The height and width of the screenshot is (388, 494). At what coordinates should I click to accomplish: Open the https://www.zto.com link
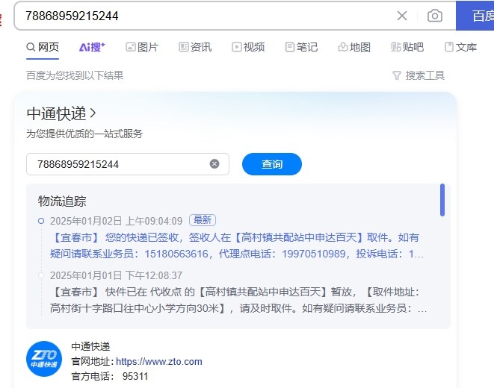(x=159, y=362)
